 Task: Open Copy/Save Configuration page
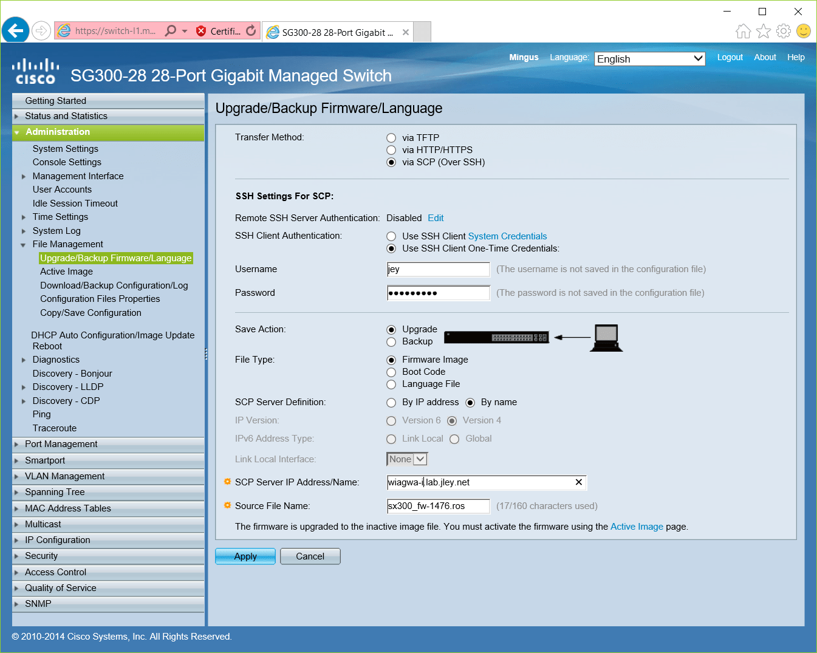[91, 313]
